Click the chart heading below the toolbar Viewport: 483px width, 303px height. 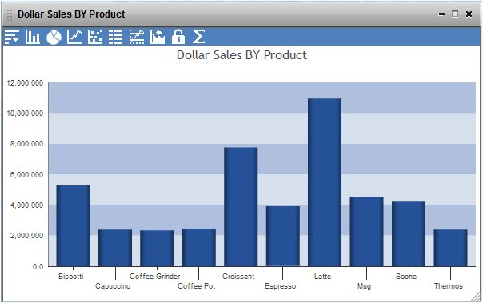click(241, 55)
